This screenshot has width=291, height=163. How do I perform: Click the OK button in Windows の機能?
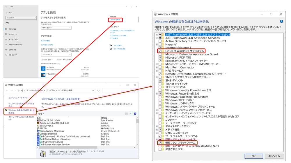pos(253,156)
